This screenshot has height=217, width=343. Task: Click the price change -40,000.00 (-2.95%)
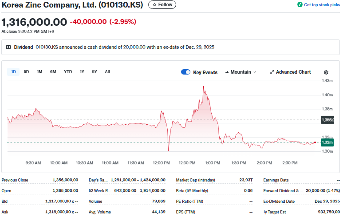[x=103, y=22]
